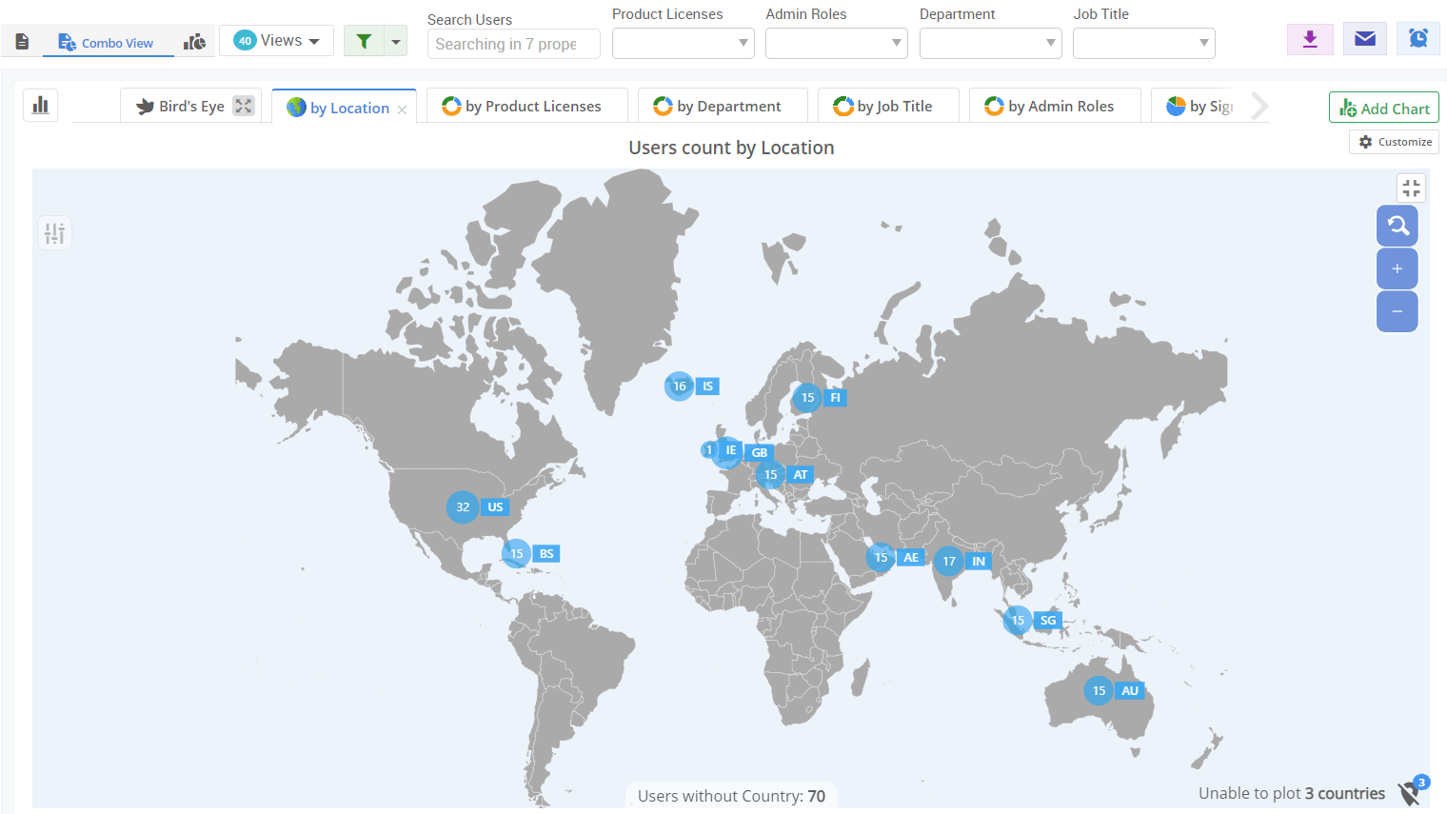Open the Customize settings for the chart
This screenshot has width=1447, height=814.
1394,141
